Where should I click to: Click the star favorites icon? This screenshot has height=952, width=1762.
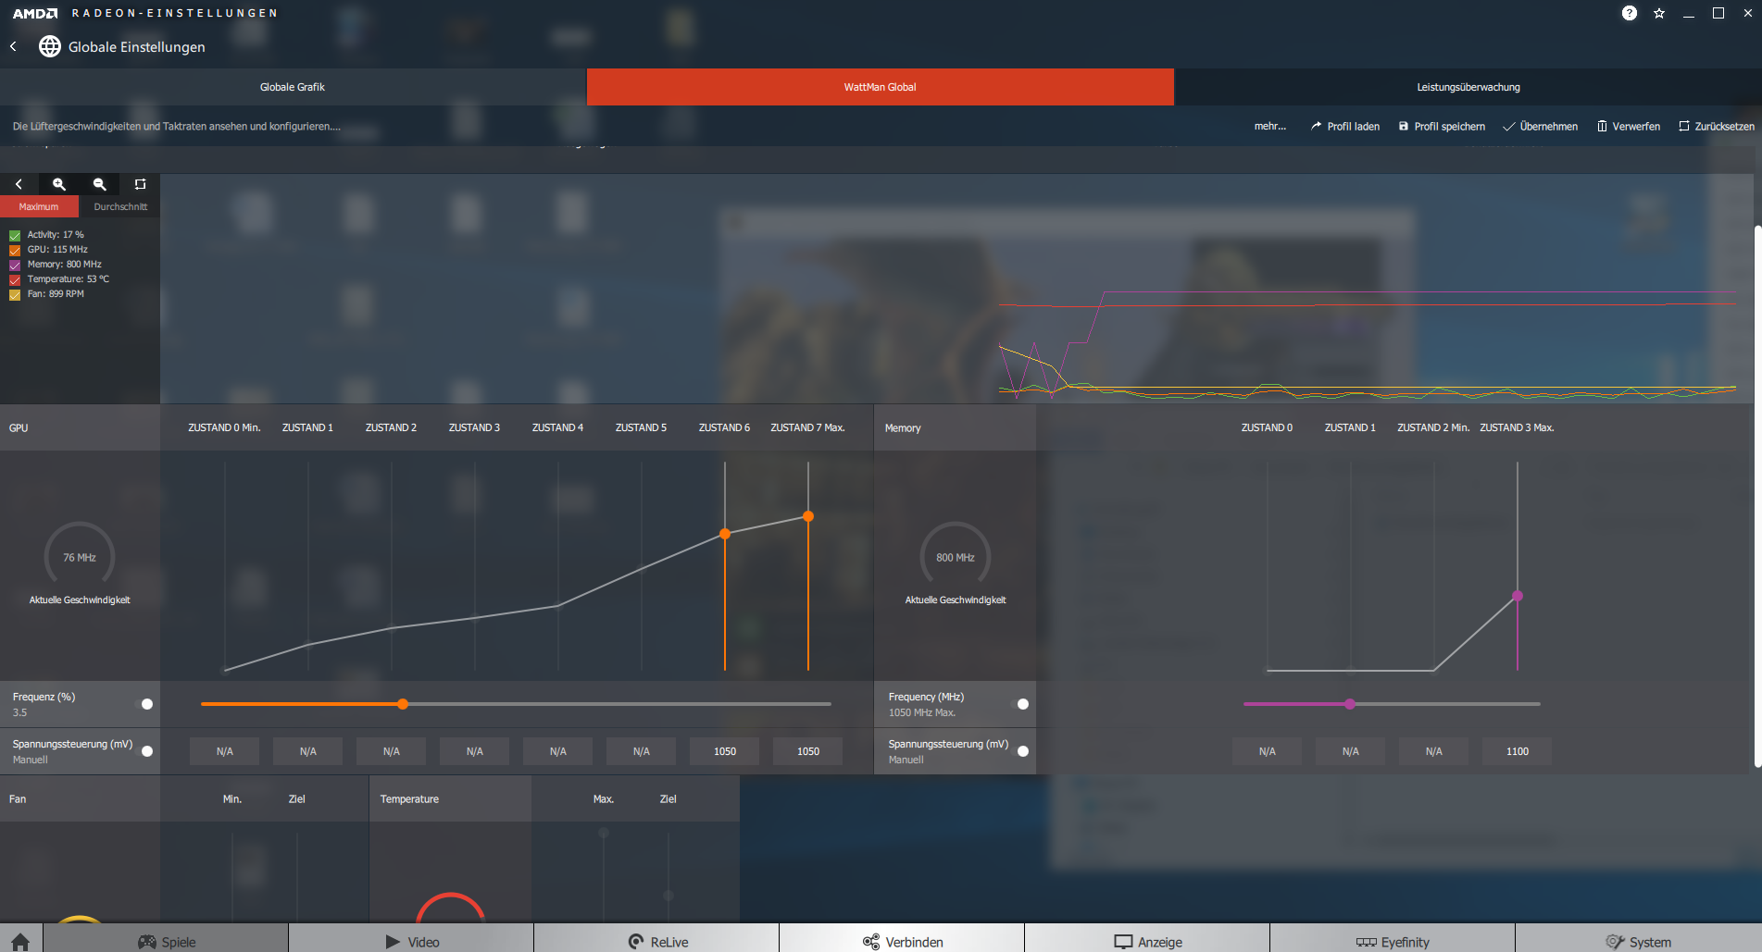[1659, 13]
